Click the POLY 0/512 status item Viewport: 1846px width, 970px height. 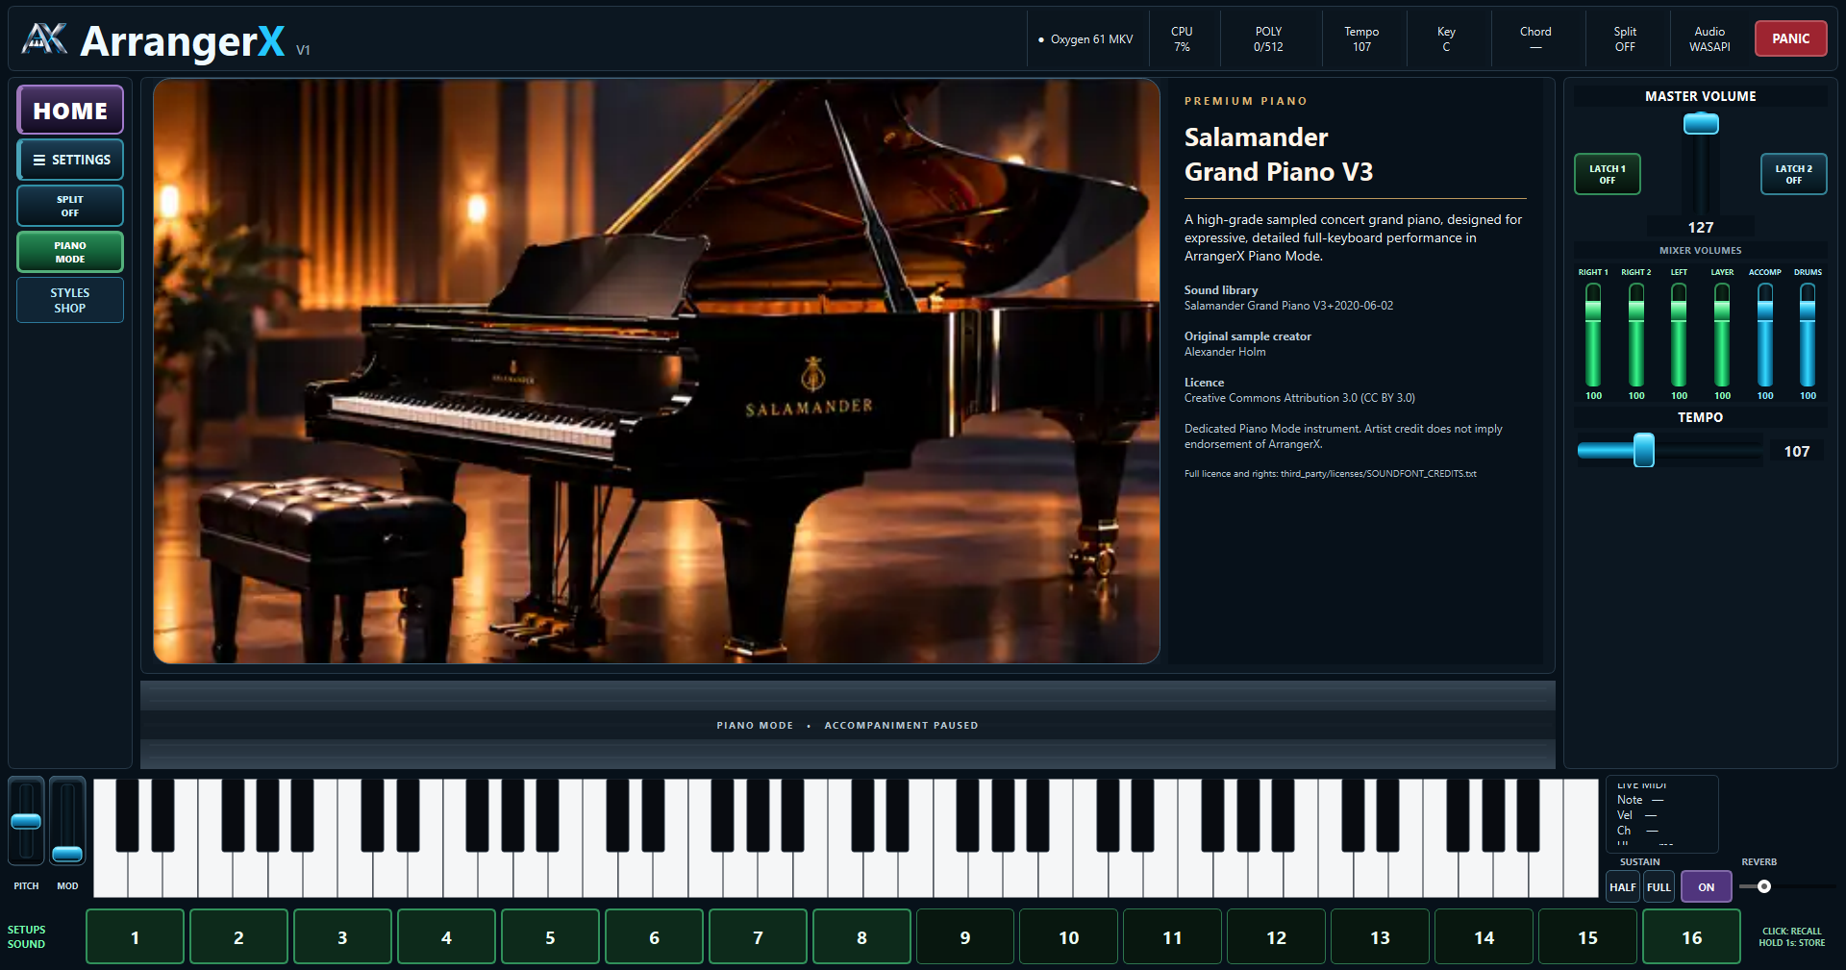click(x=1268, y=39)
